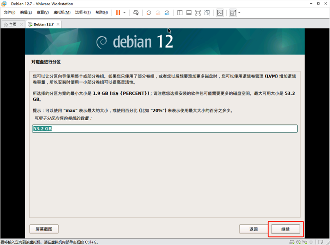Click the VMware Workstation title bar logo
Viewport: 330px width, 245px height.
(4, 4)
